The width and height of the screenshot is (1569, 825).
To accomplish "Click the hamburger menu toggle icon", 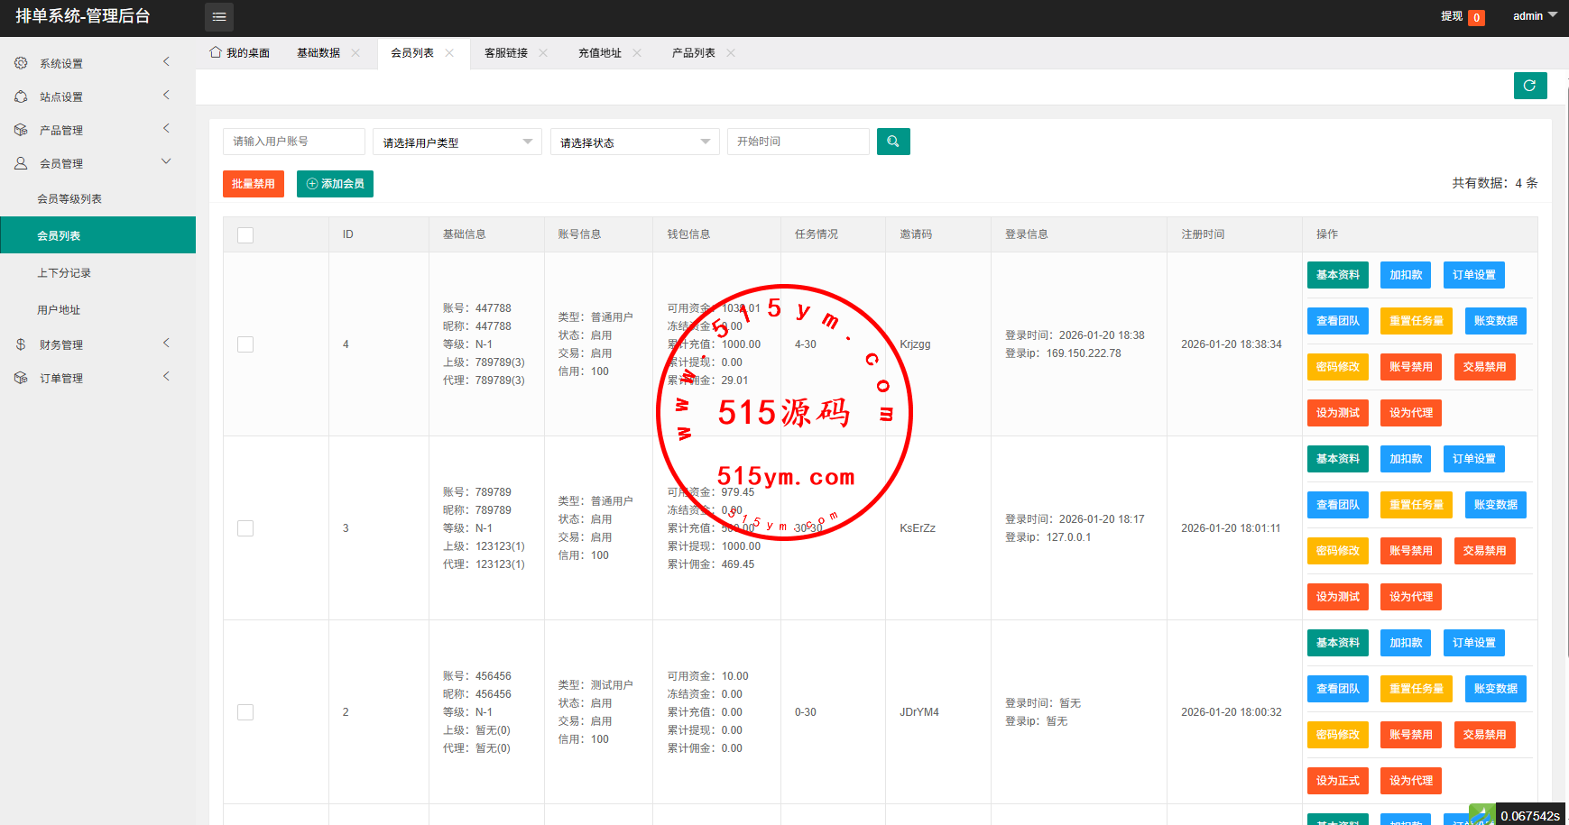I will [x=219, y=16].
